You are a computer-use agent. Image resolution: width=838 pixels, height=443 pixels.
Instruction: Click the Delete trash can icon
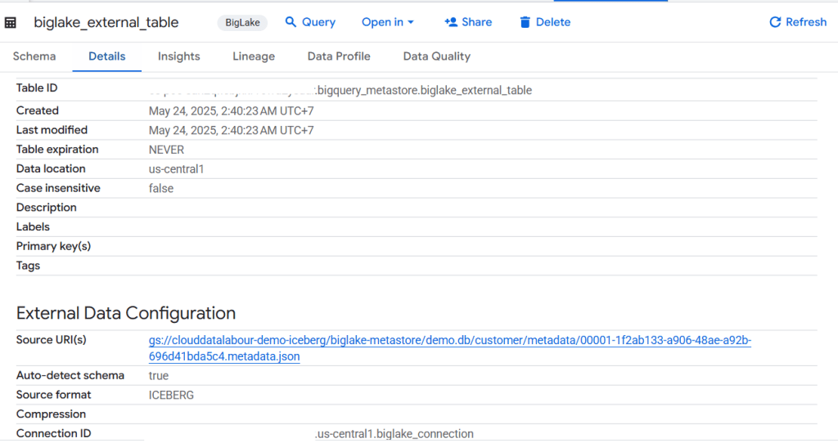tap(525, 22)
